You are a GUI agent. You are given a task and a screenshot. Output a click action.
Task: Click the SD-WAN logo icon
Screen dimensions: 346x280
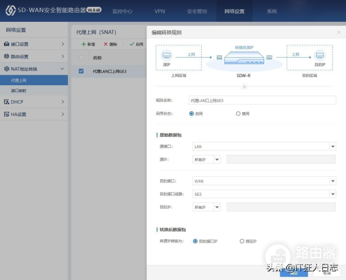(x=10, y=10)
